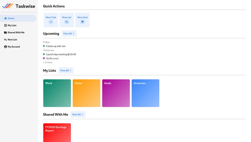
Task: Click the list-add icon under New List
Action: [66, 22]
